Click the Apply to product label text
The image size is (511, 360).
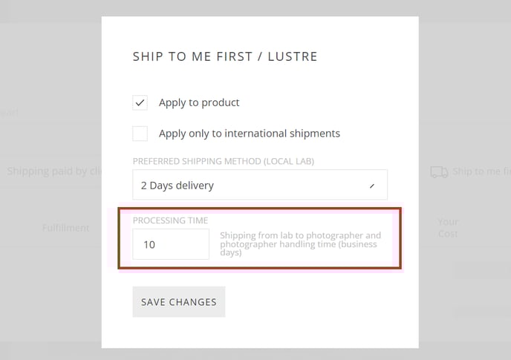(x=199, y=103)
